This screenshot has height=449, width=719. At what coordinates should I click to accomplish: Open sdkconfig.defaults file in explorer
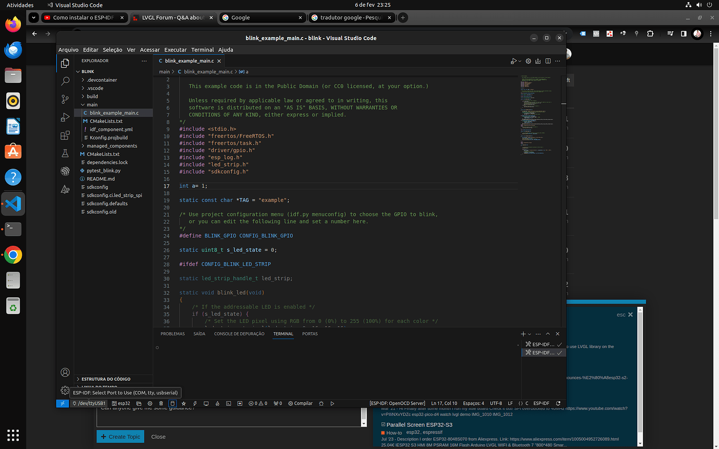(x=107, y=204)
